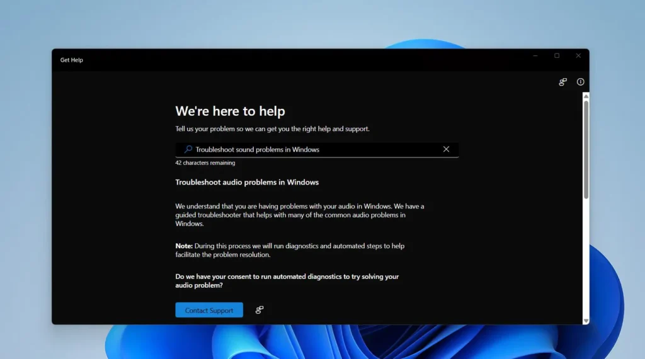
Task: Maximize the Get Help window
Action: pos(557,55)
